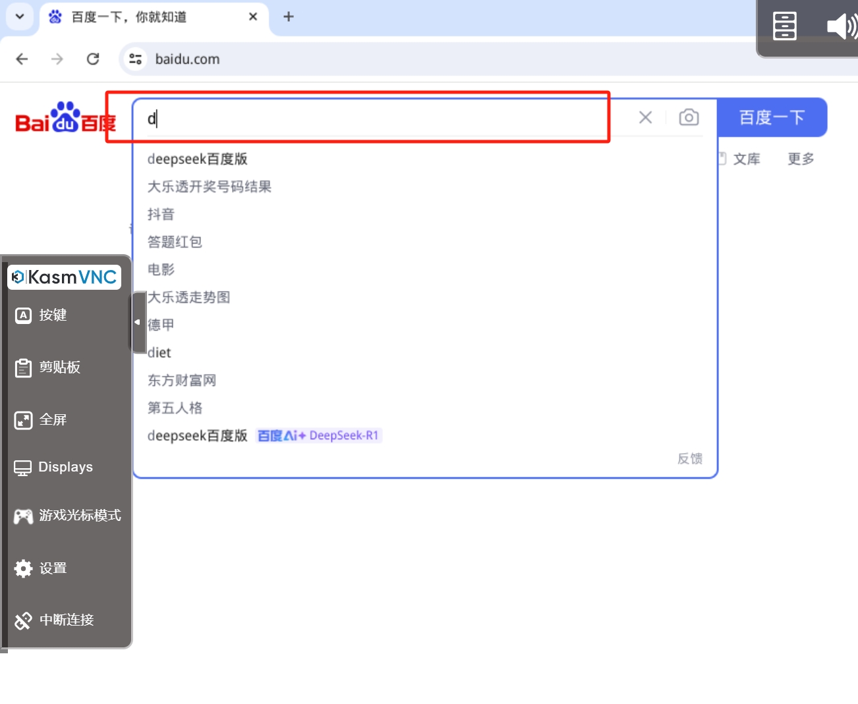This screenshot has width=858, height=704.
Task: Open 设置 settings in KasmVNC panel
Action: (41, 568)
